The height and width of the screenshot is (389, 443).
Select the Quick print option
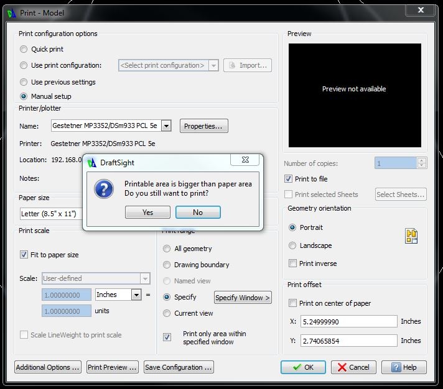24,49
